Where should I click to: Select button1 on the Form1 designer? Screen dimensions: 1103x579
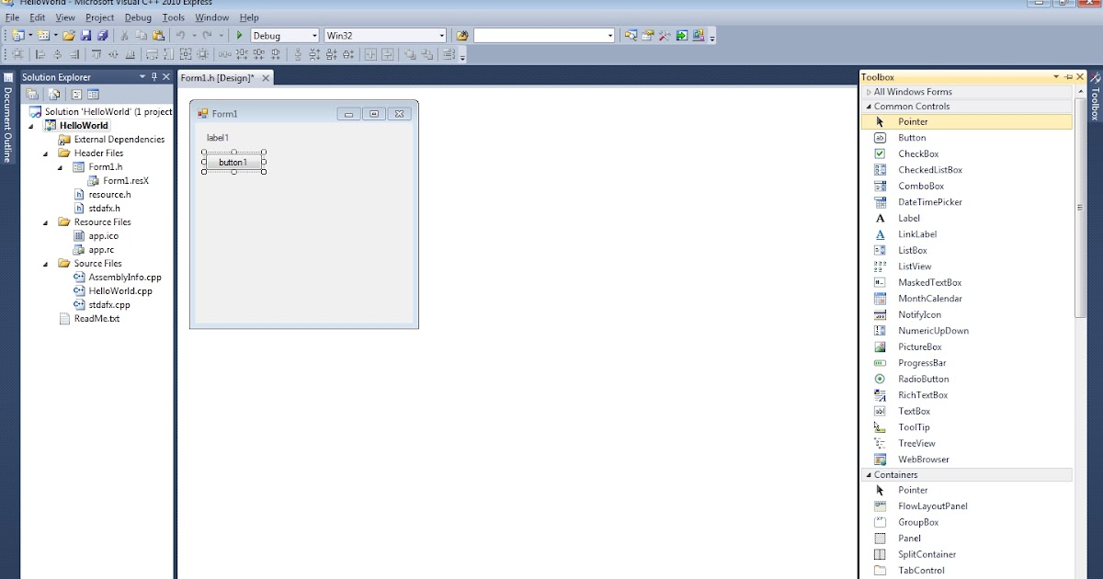[233, 163]
